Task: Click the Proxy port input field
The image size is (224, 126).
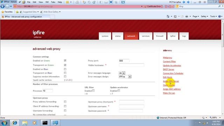Action: pos(124,61)
